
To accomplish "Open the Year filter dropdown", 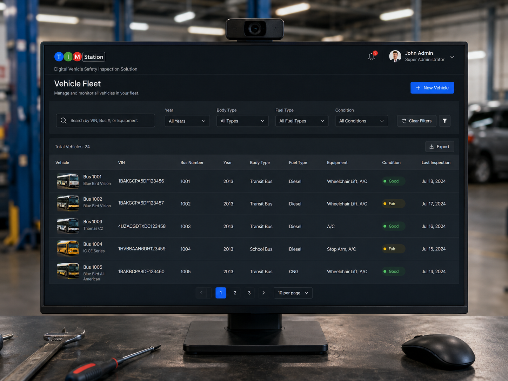I will [187, 121].
